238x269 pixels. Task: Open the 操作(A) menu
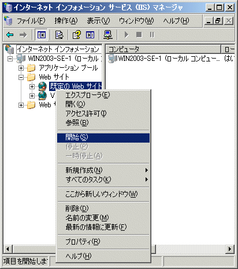coord(66,21)
